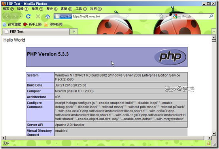This screenshot has height=149, width=219.
Task: Open the 書籤 (Bookmarks) menu
Action: [x=66, y=9]
